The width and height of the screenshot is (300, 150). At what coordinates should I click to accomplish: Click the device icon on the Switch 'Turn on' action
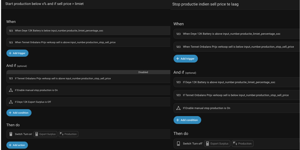(x=11, y=134)
